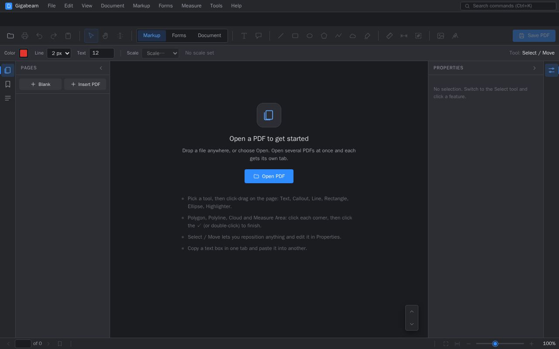Select the Polyline tool
Viewport: 559px width, 349px height.
pos(338,36)
